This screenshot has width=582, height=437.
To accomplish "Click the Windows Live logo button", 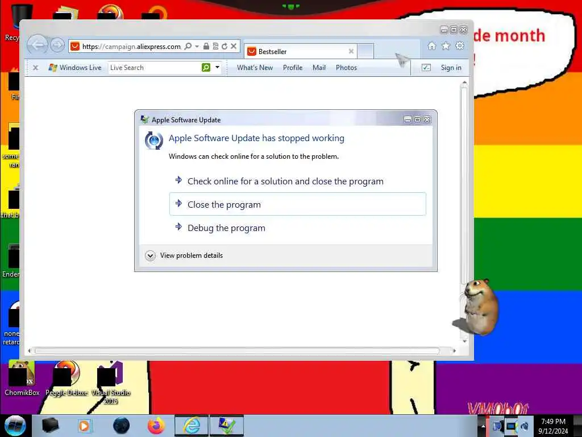I will tap(75, 68).
